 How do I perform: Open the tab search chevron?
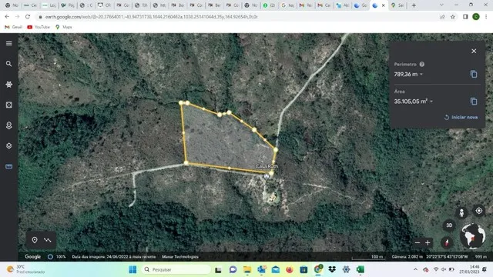pyautogui.click(x=441, y=5)
